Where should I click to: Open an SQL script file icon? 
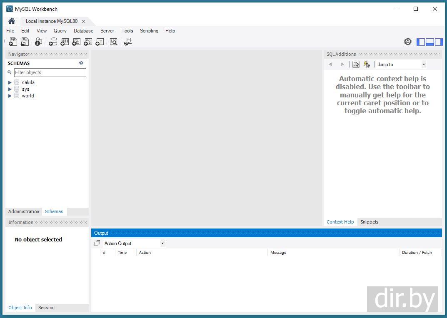tap(25, 42)
